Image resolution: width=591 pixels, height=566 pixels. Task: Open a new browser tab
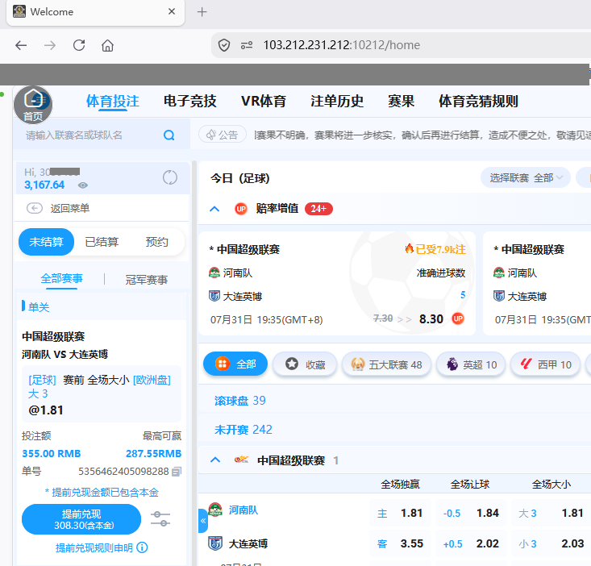click(x=202, y=12)
